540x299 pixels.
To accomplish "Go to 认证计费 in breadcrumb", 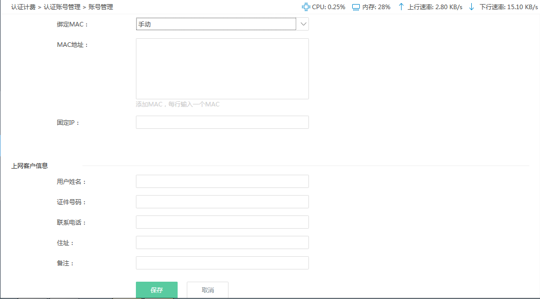I will (23, 7).
